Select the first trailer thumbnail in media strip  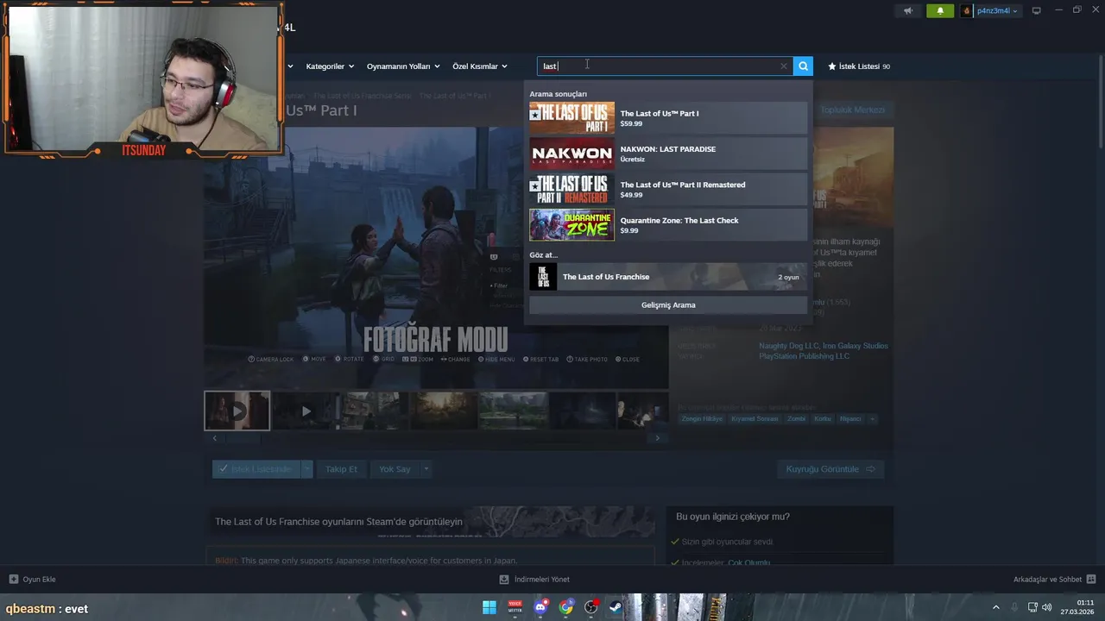point(237,411)
